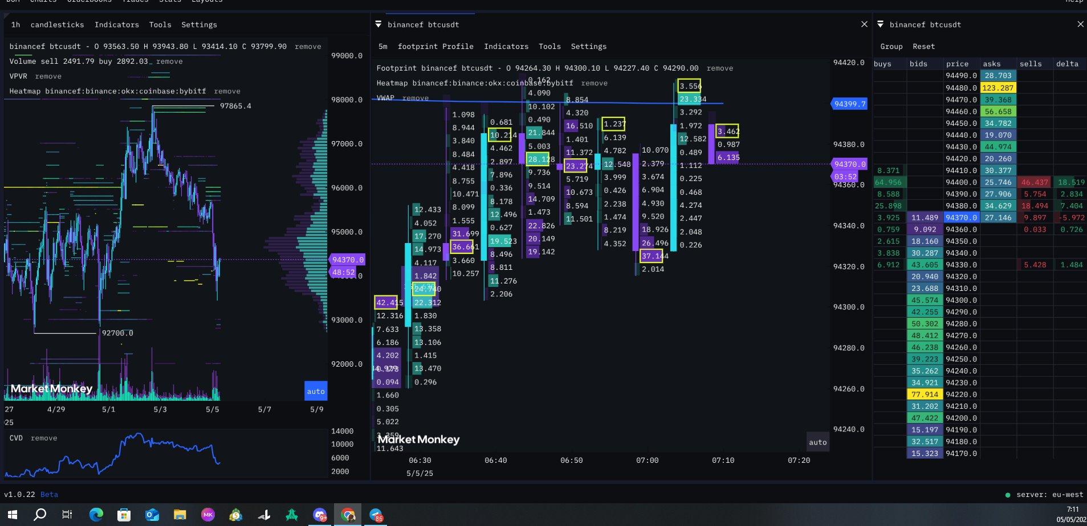The image size is (1087, 526).
Task: Open Telegram from the taskbar
Action: click(x=376, y=515)
